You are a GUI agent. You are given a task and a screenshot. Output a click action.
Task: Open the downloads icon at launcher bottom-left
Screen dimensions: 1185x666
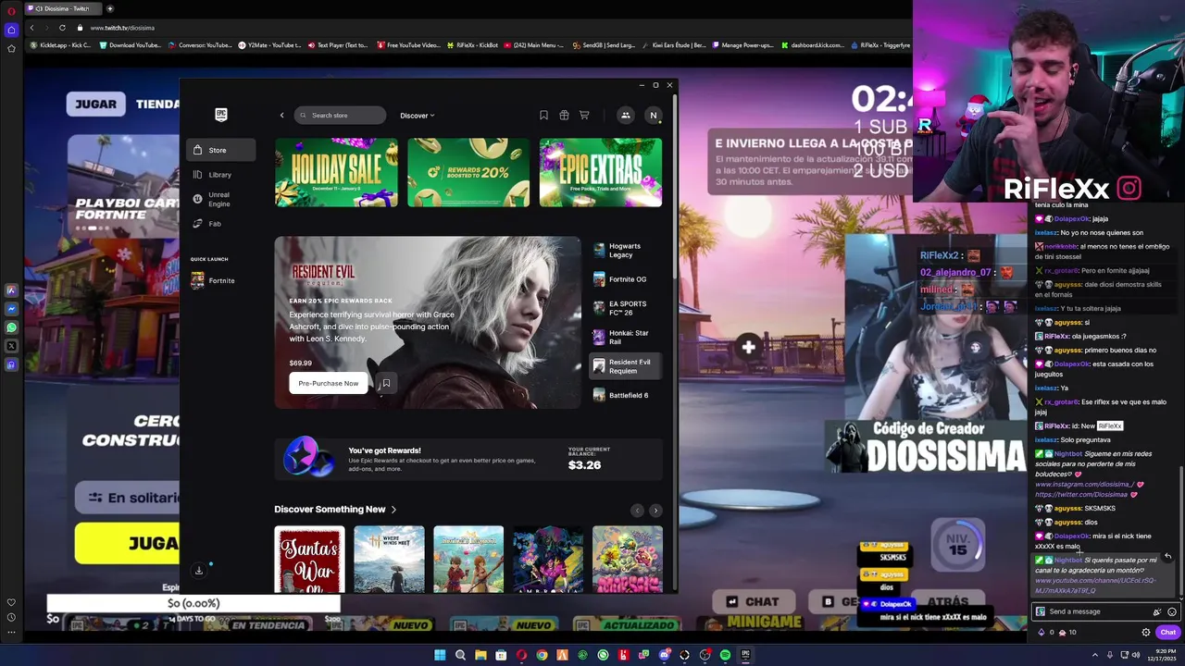click(x=198, y=571)
